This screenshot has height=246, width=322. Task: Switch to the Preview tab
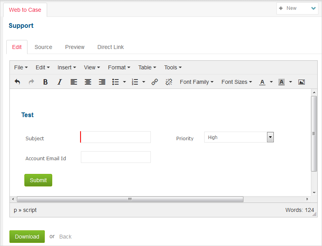point(75,47)
